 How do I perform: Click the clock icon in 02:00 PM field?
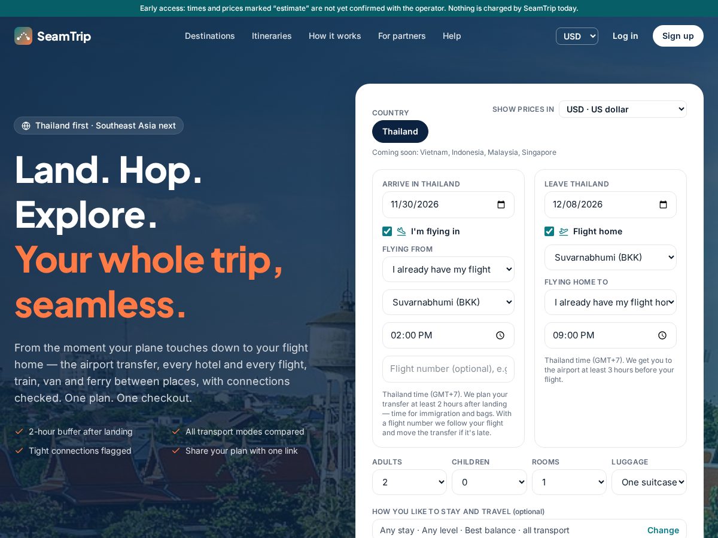(500, 335)
